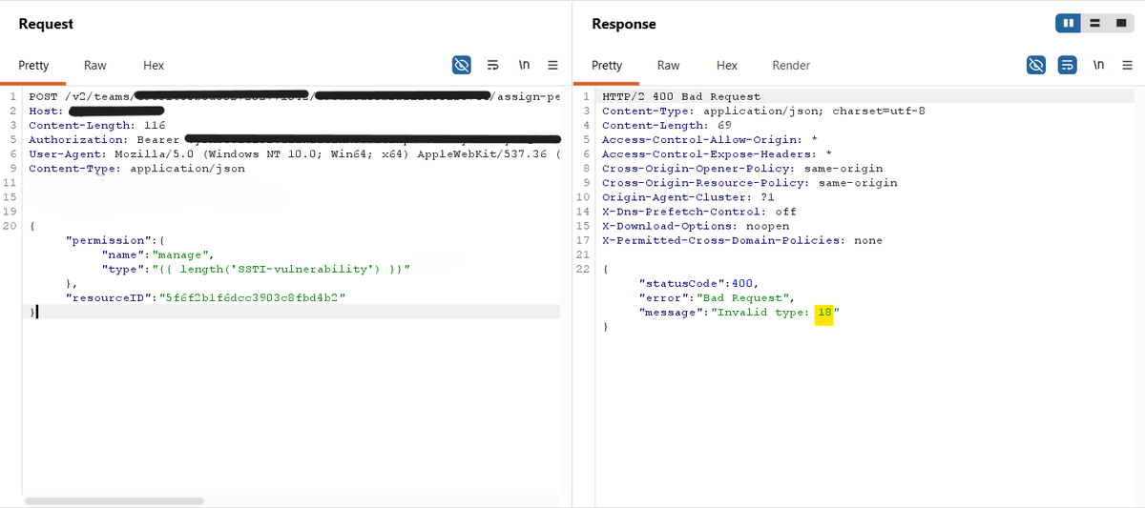Switch to Raw tab in Response panel
1145x508 pixels.
(x=669, y=65)
